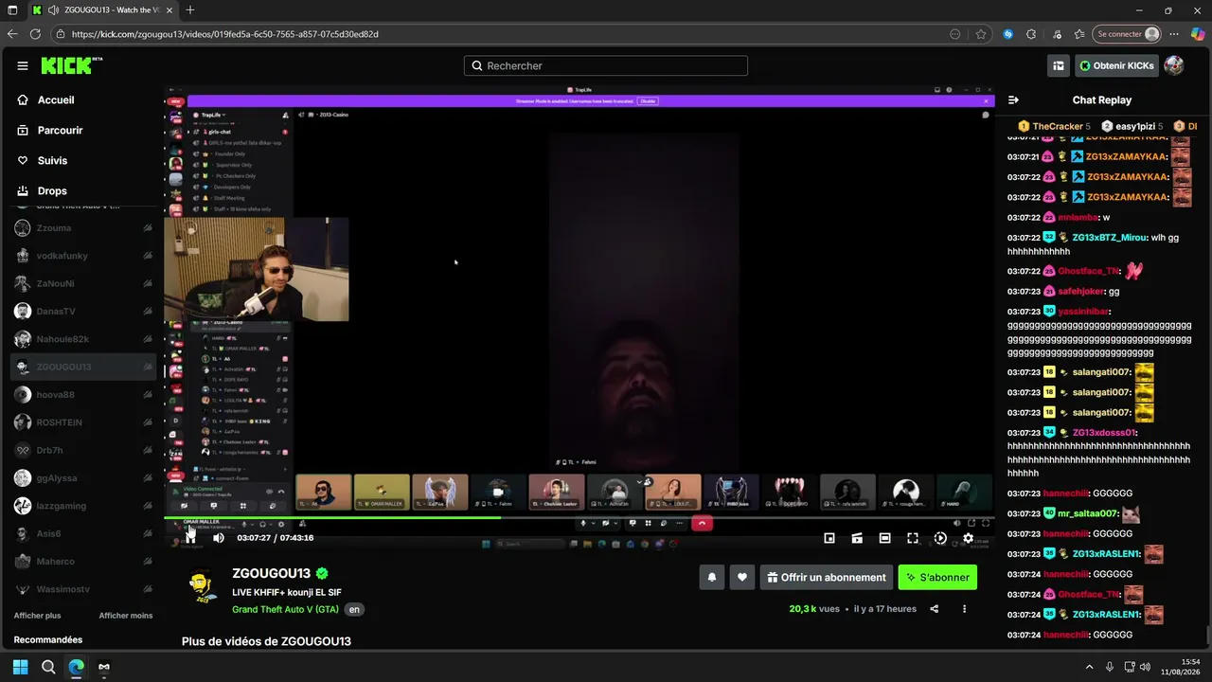Open ROSHTEIN channel in the sidebar

tap(83, 422)
